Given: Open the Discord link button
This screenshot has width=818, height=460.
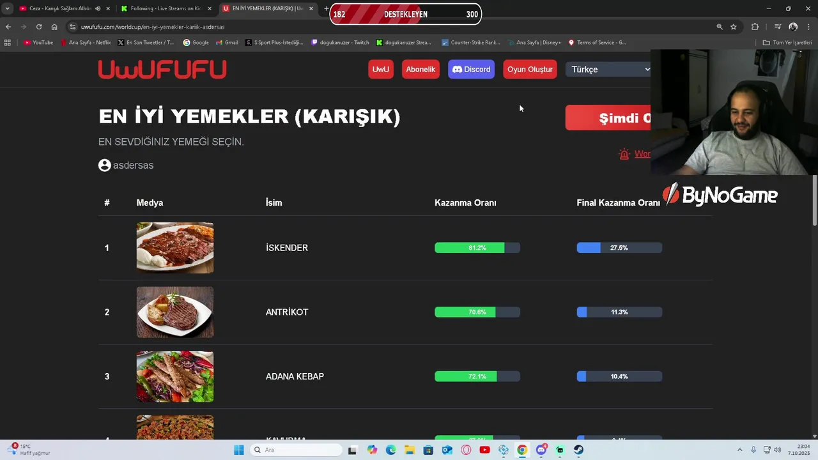Looking at the screenshot, I should click(471, 69).
